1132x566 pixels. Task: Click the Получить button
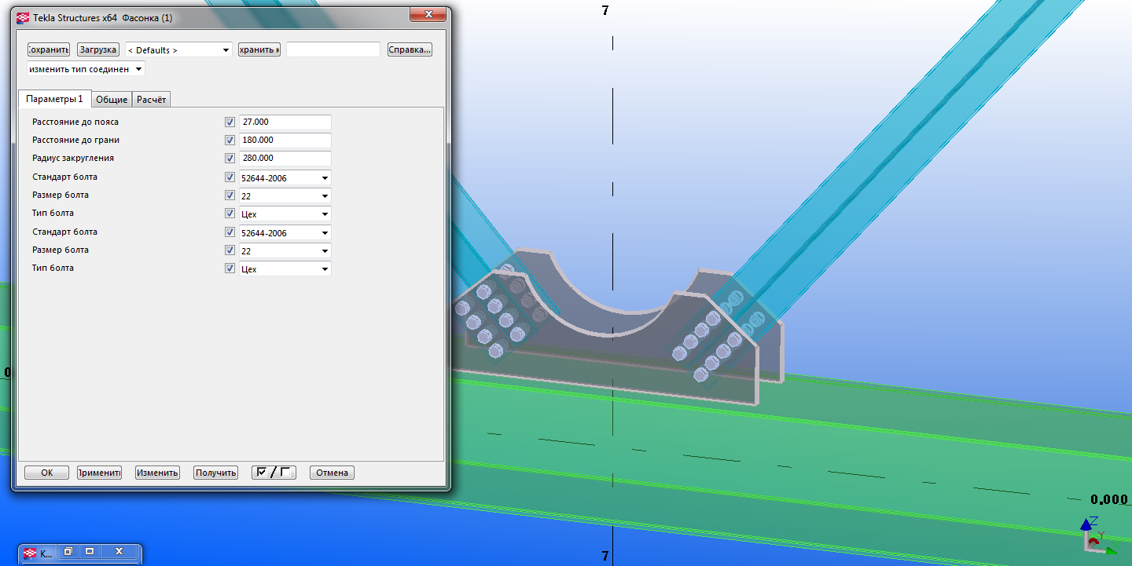(215, 473)
